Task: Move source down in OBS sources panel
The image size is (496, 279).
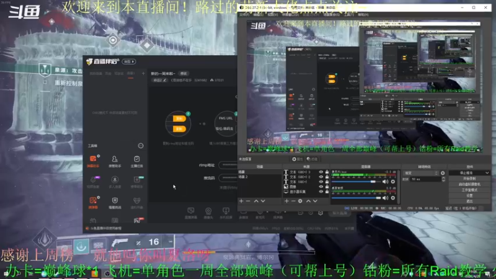Action: click(315, 201)
